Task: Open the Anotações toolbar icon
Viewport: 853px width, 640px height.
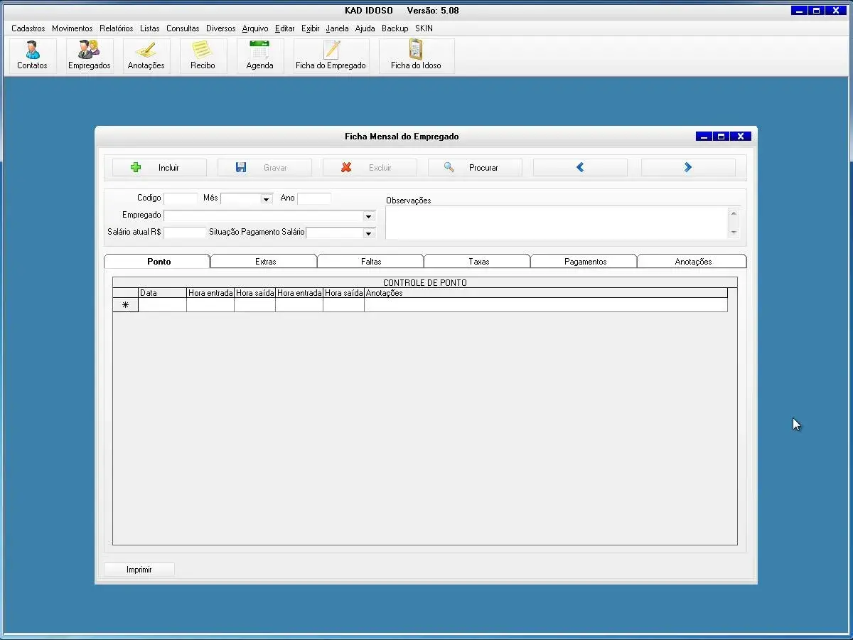Action: pos(146,55)
